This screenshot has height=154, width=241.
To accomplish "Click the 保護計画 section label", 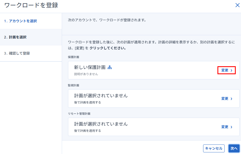I will coord(73,57).
